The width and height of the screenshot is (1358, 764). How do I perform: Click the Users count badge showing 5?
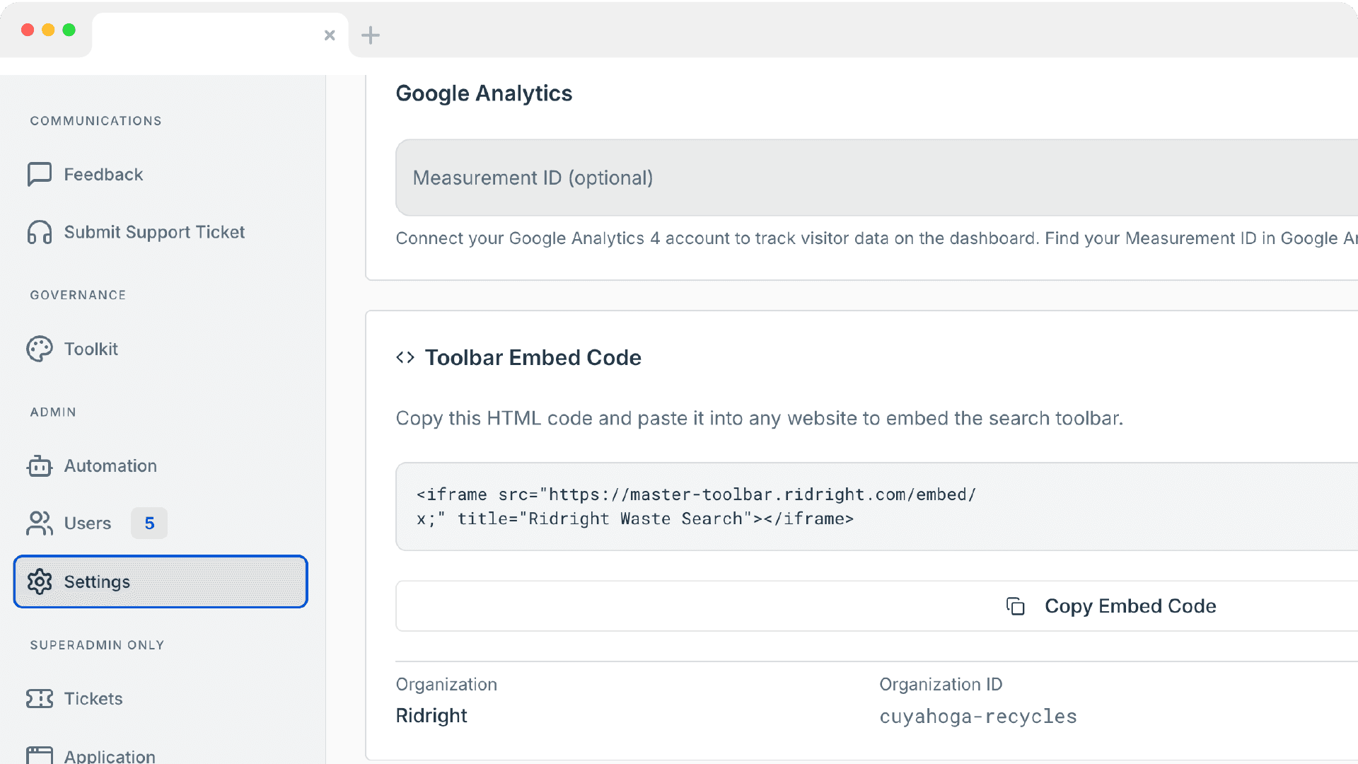pos(149,523)
